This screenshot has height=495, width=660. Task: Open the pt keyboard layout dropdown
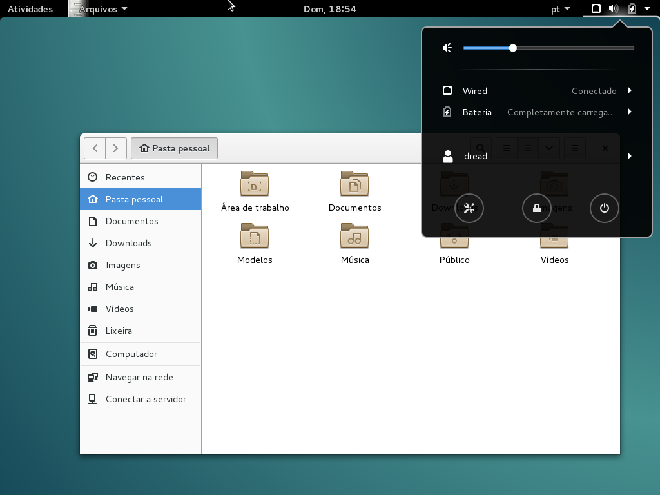(560, 9)
